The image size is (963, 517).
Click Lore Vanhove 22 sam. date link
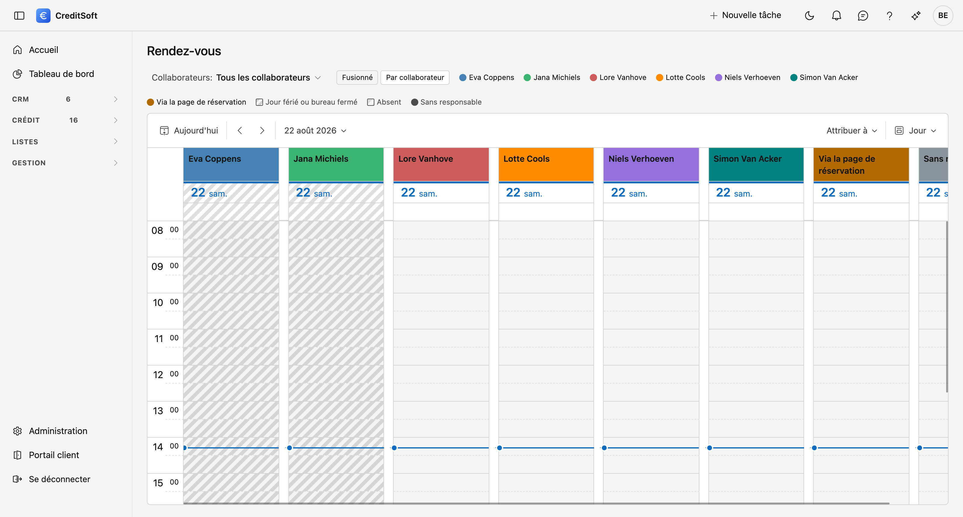[x=419, y=193]
